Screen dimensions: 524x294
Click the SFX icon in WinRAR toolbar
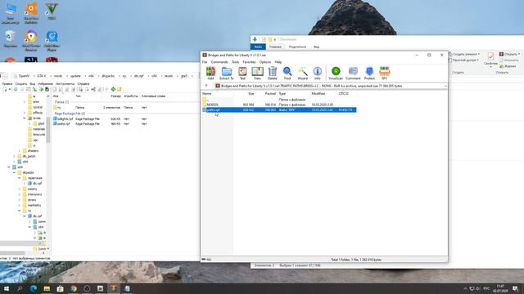click(384, 73)
